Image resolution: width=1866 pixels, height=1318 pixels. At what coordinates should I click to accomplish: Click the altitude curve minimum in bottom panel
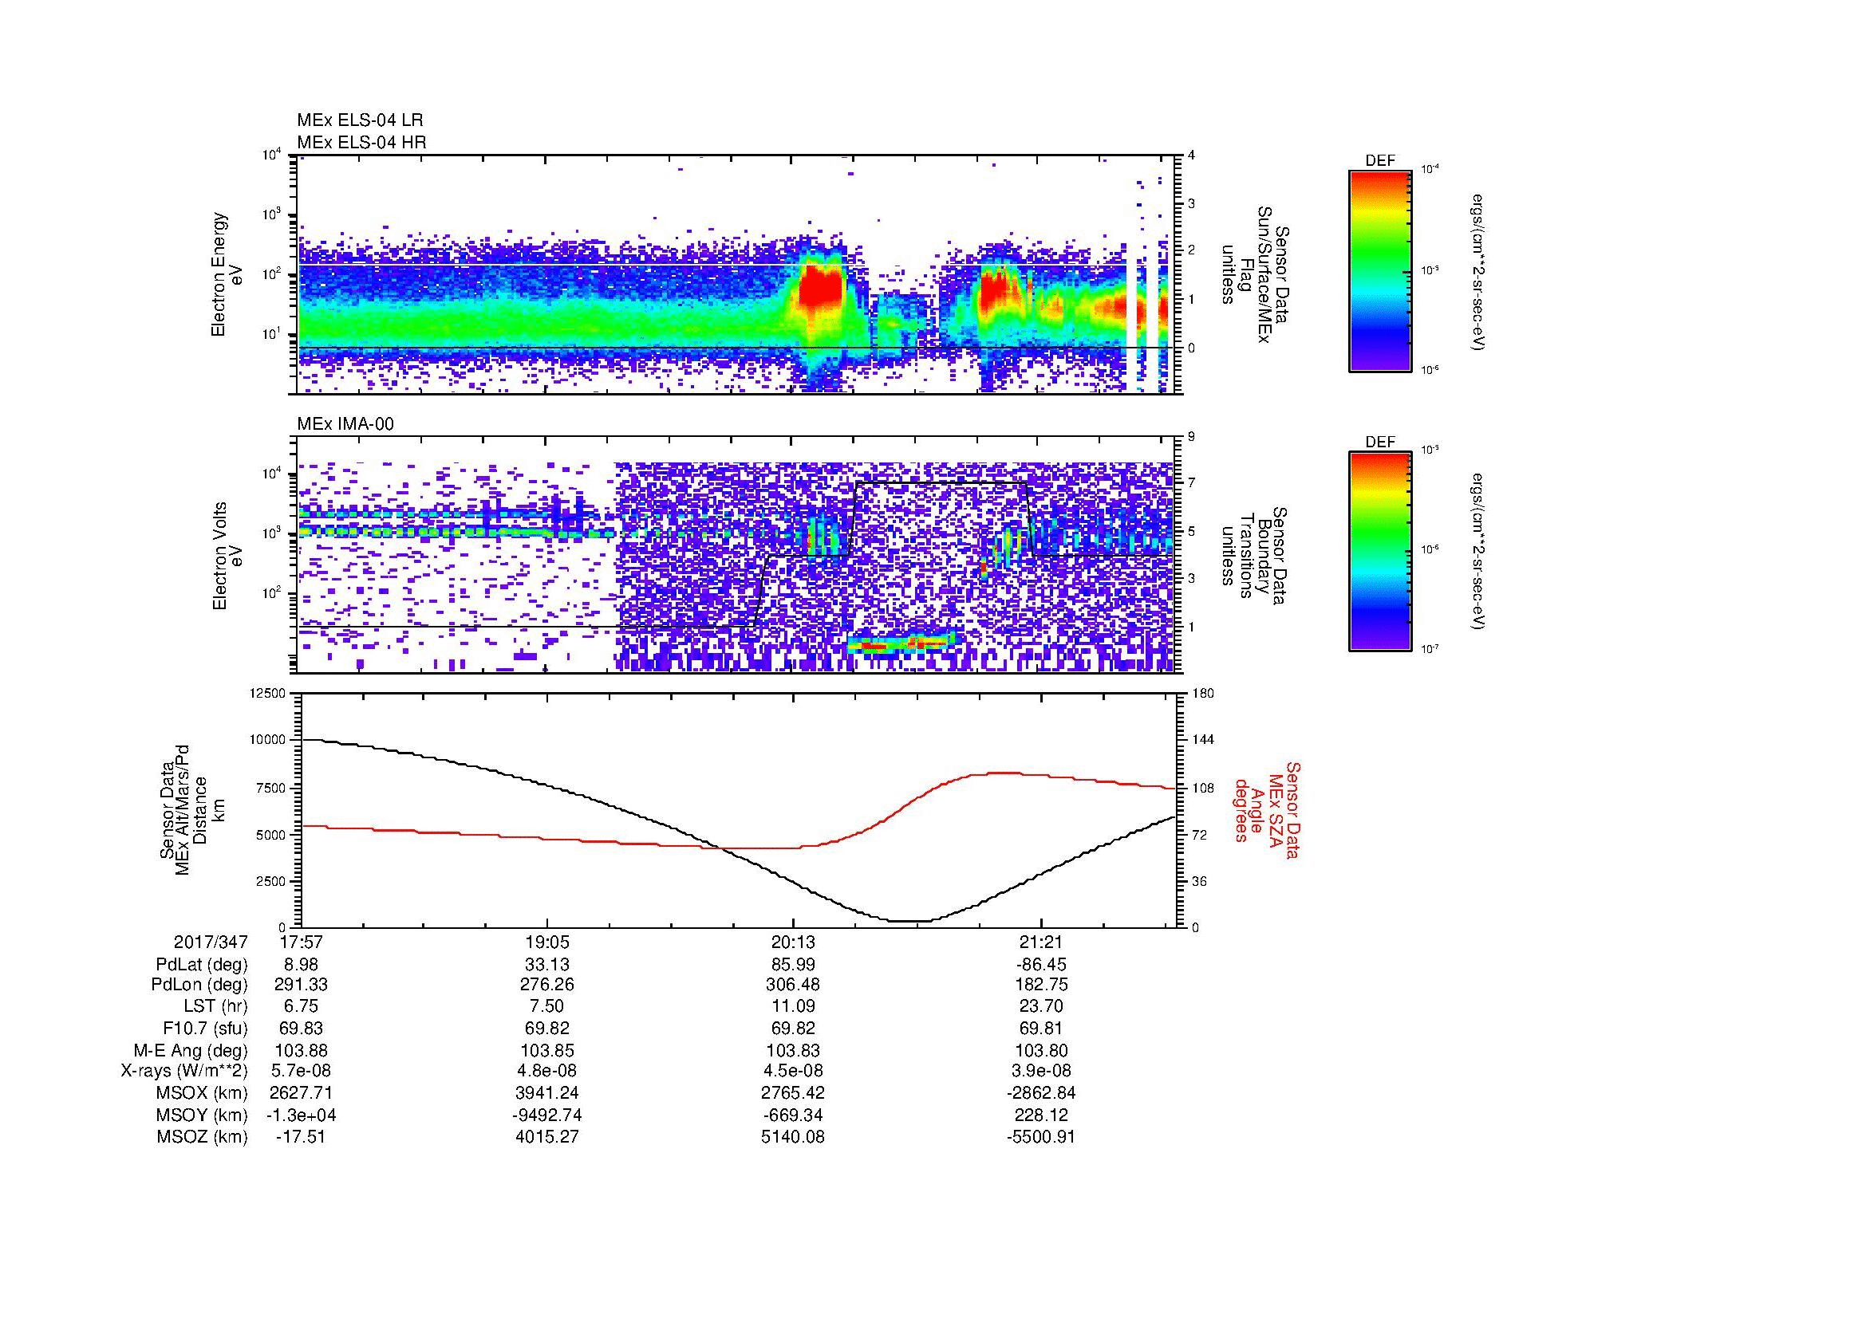pyautogui.click(x=910, y=921)
